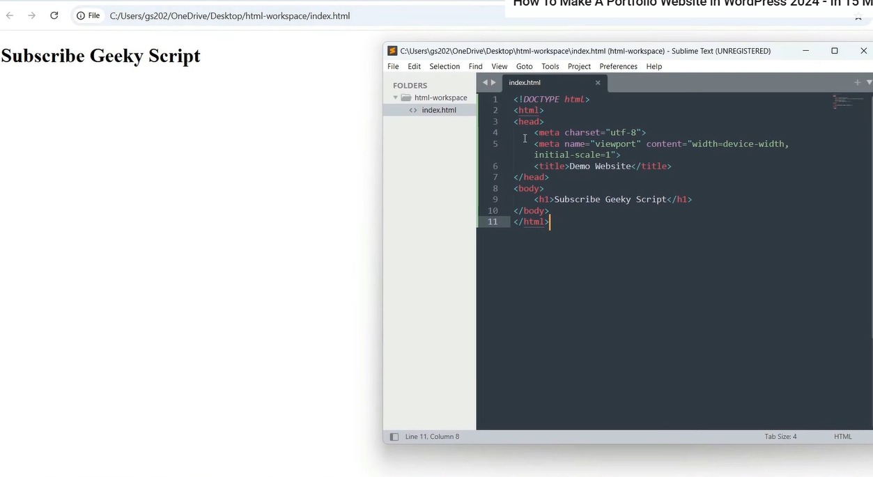Image resolution: width=873 pixels, height=477 pixels.
Task: Click the Sublime Text logo in title bar
Action: [x=392, y=51]
